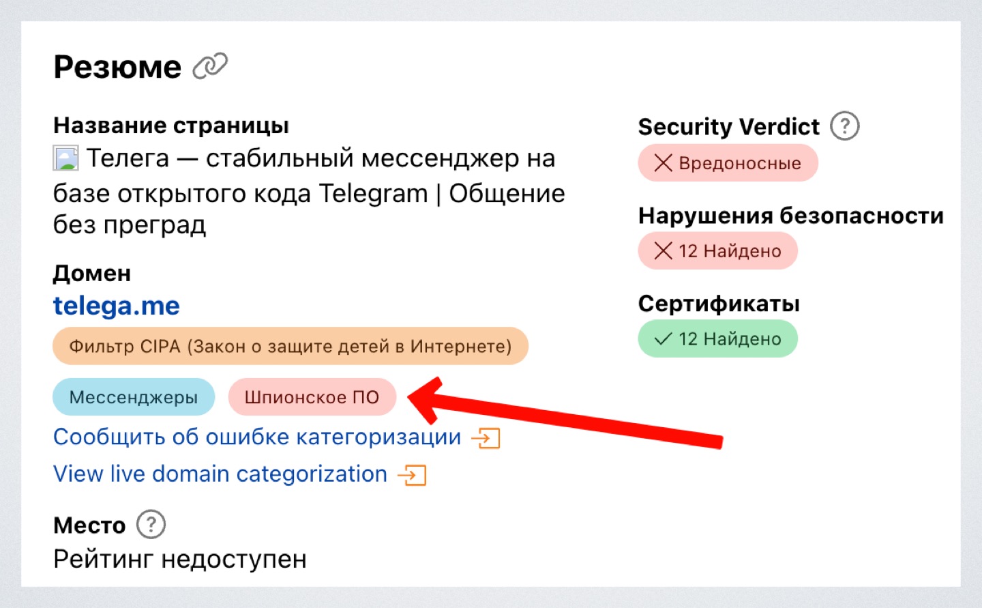
Task: Click the question mark icon next to Место
Action: pos(151,524)
